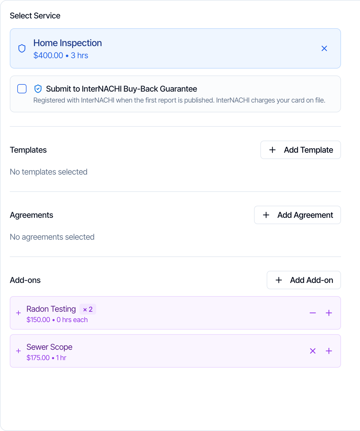Decrease Radon Testing quantity with minus

point(313,313)
